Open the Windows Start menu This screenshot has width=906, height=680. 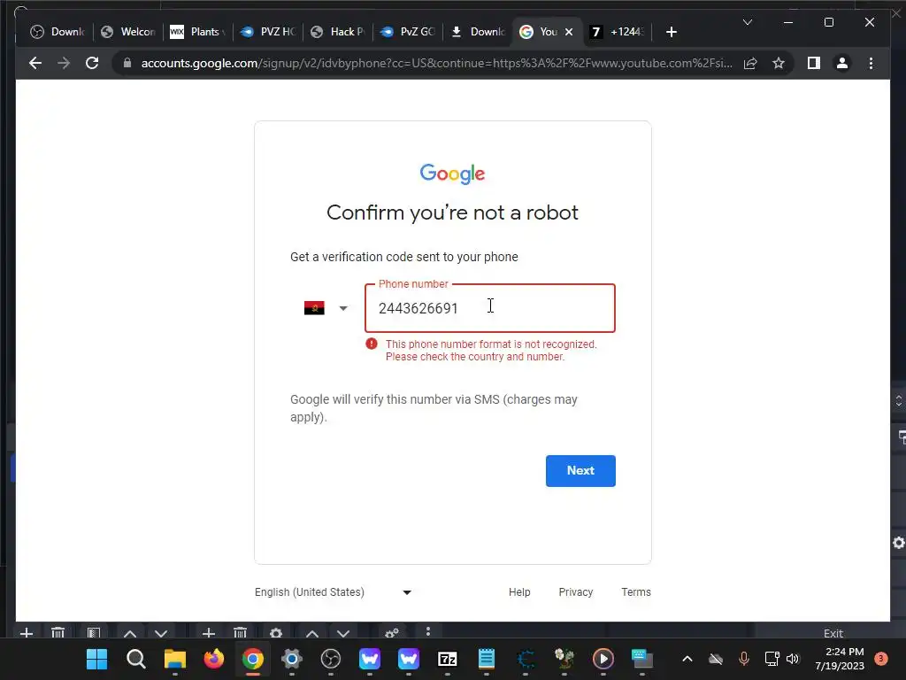[97, 659]
